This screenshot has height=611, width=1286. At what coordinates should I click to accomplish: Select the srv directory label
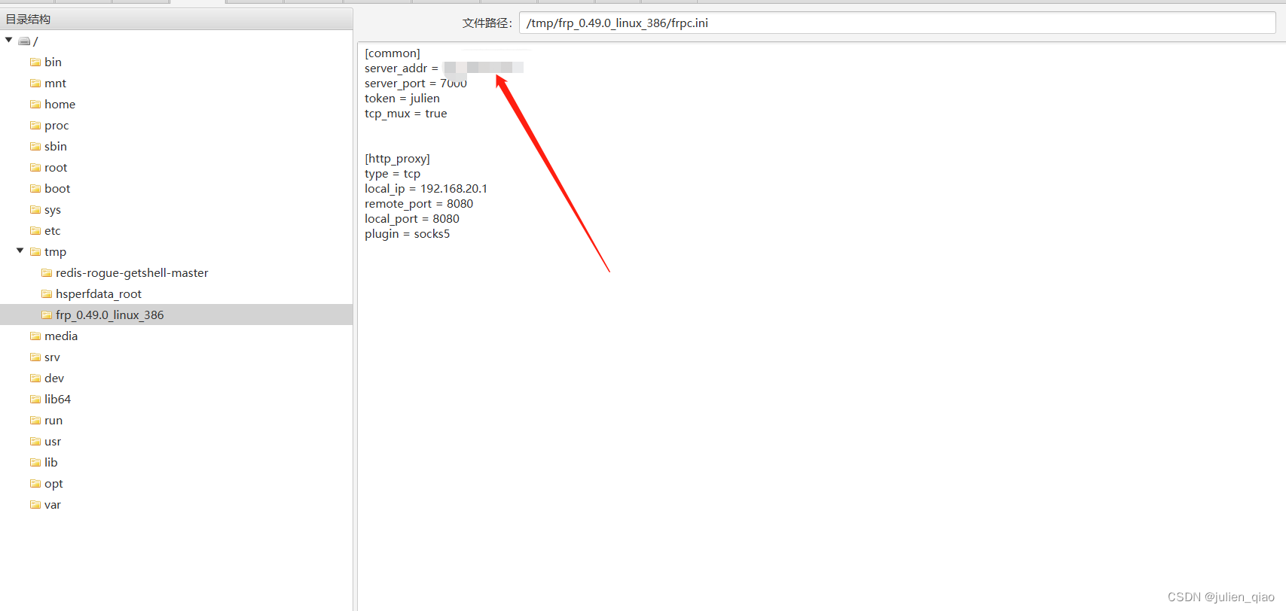(x=52, y=357)
